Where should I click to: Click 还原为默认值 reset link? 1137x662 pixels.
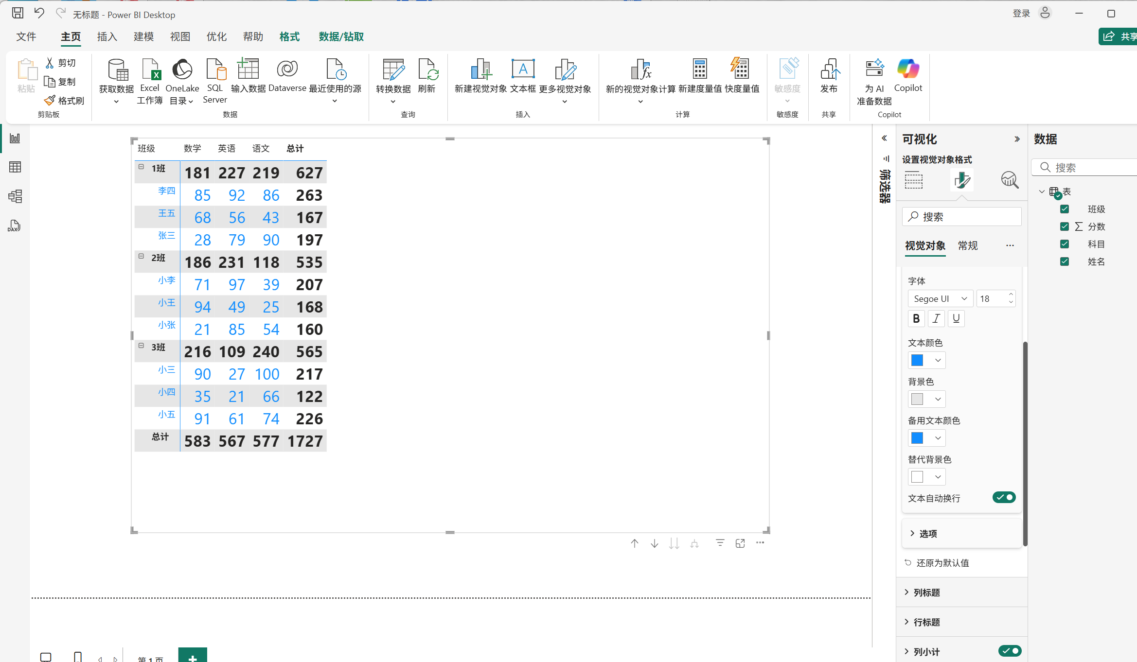[942, 563]
